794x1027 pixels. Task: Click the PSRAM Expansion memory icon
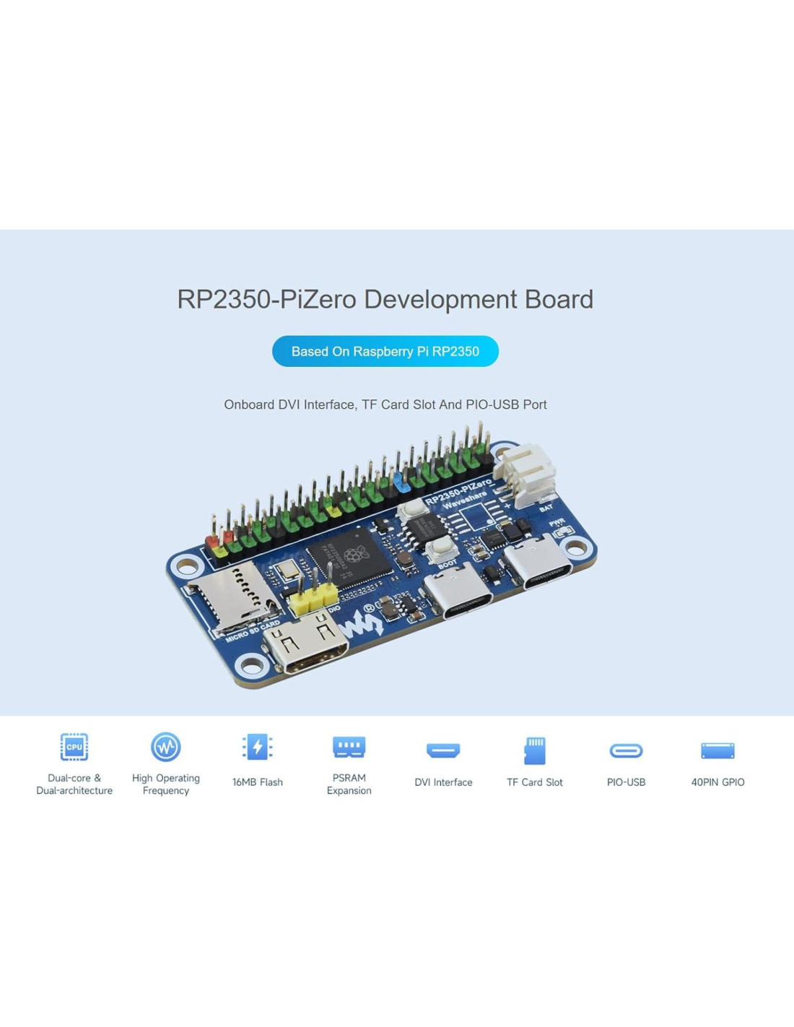click(349, 746)
